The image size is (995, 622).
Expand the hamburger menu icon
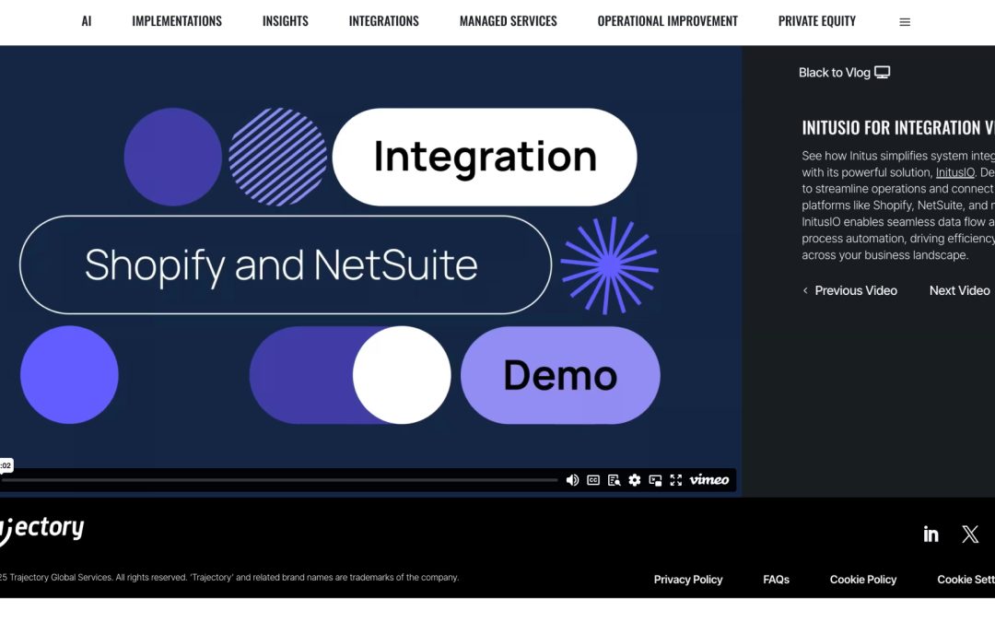coord(905,22)
